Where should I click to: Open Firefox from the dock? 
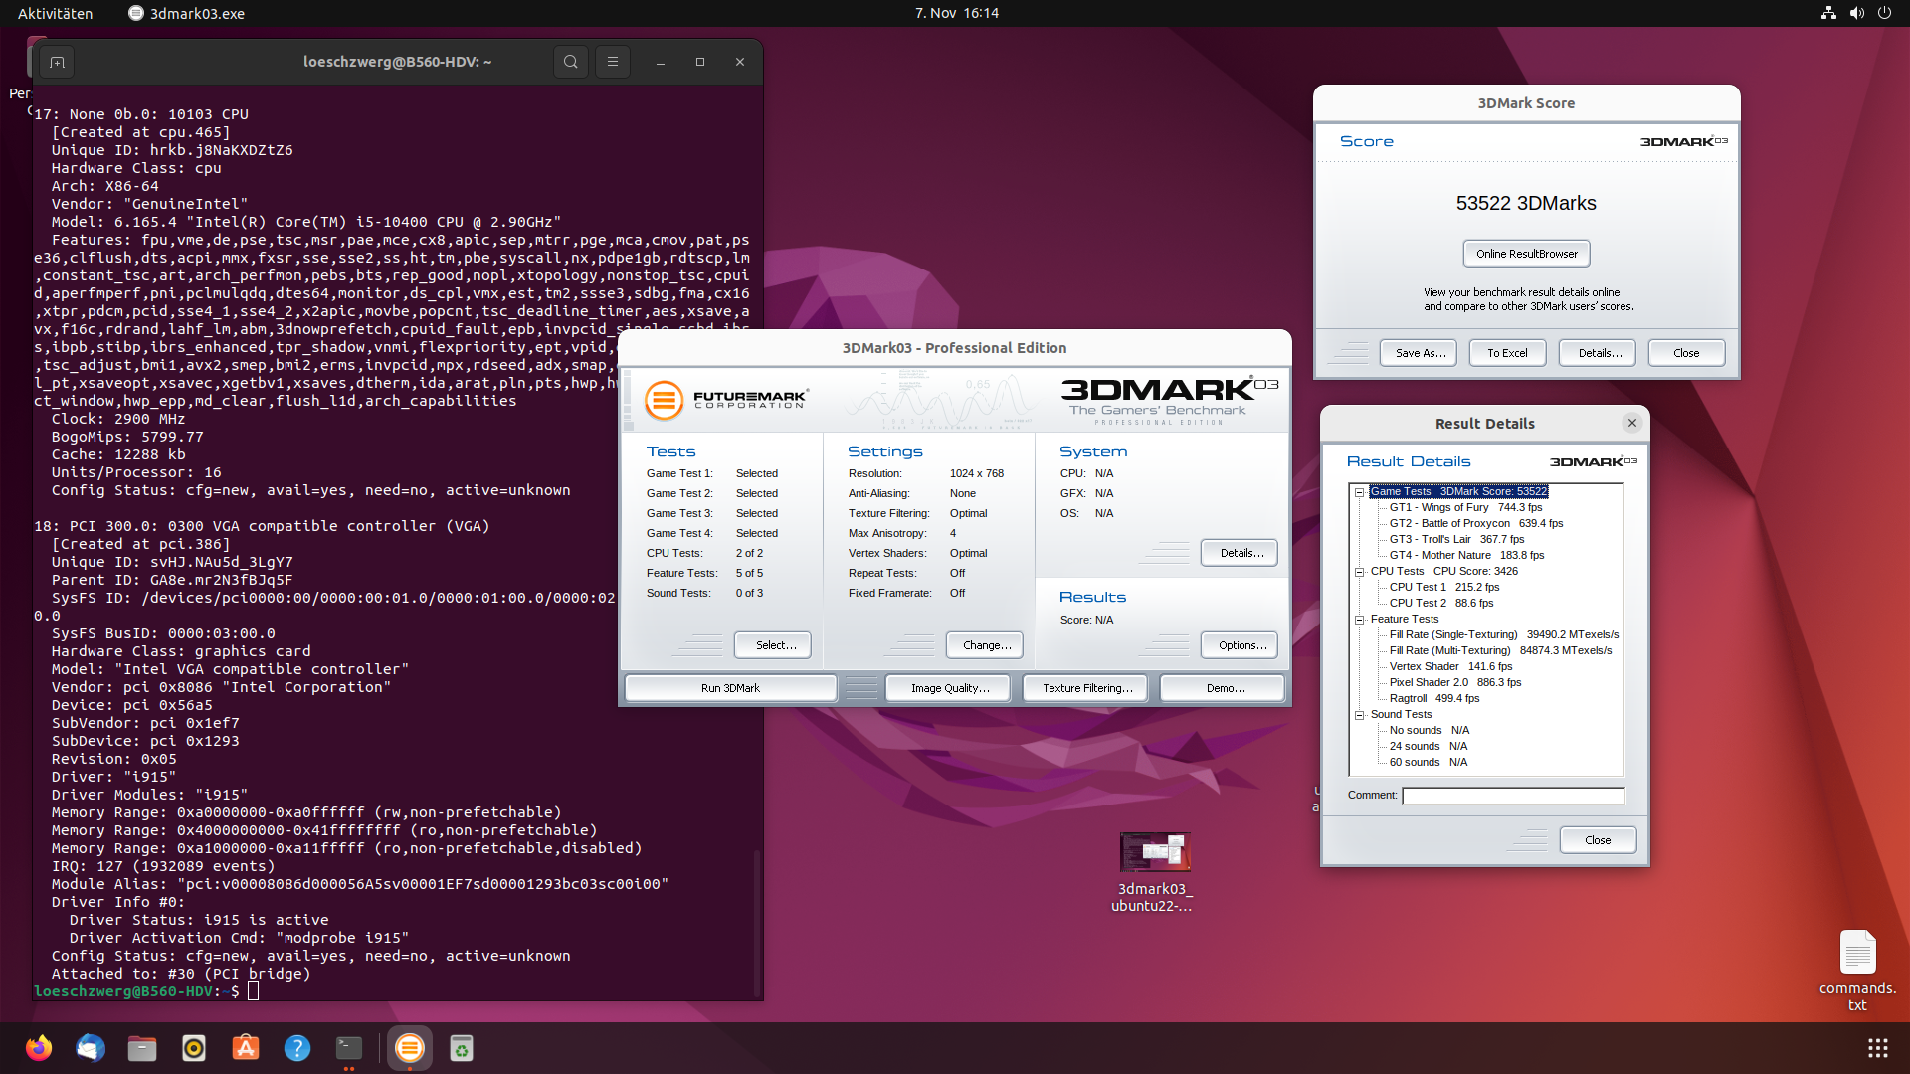39,1048
